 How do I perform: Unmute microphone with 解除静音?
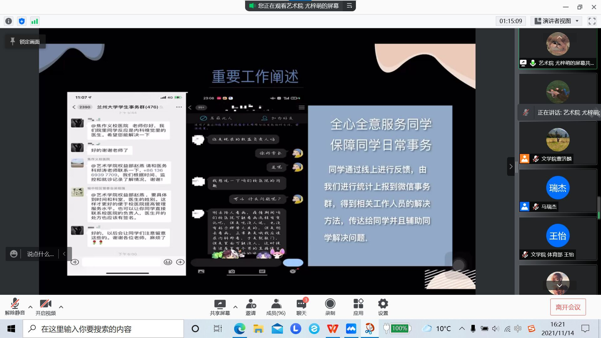pyautogui.click(x=15, y=307)
